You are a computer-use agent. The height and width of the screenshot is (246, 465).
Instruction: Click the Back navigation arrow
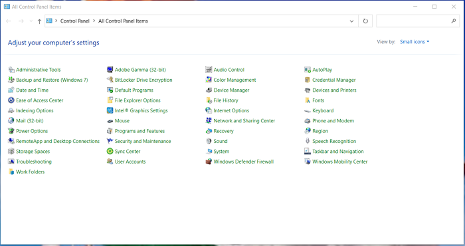pyautogui.click(x=9, y=21)
